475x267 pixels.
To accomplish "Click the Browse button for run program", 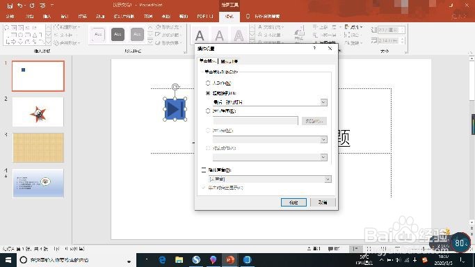I will coord(314,121).
